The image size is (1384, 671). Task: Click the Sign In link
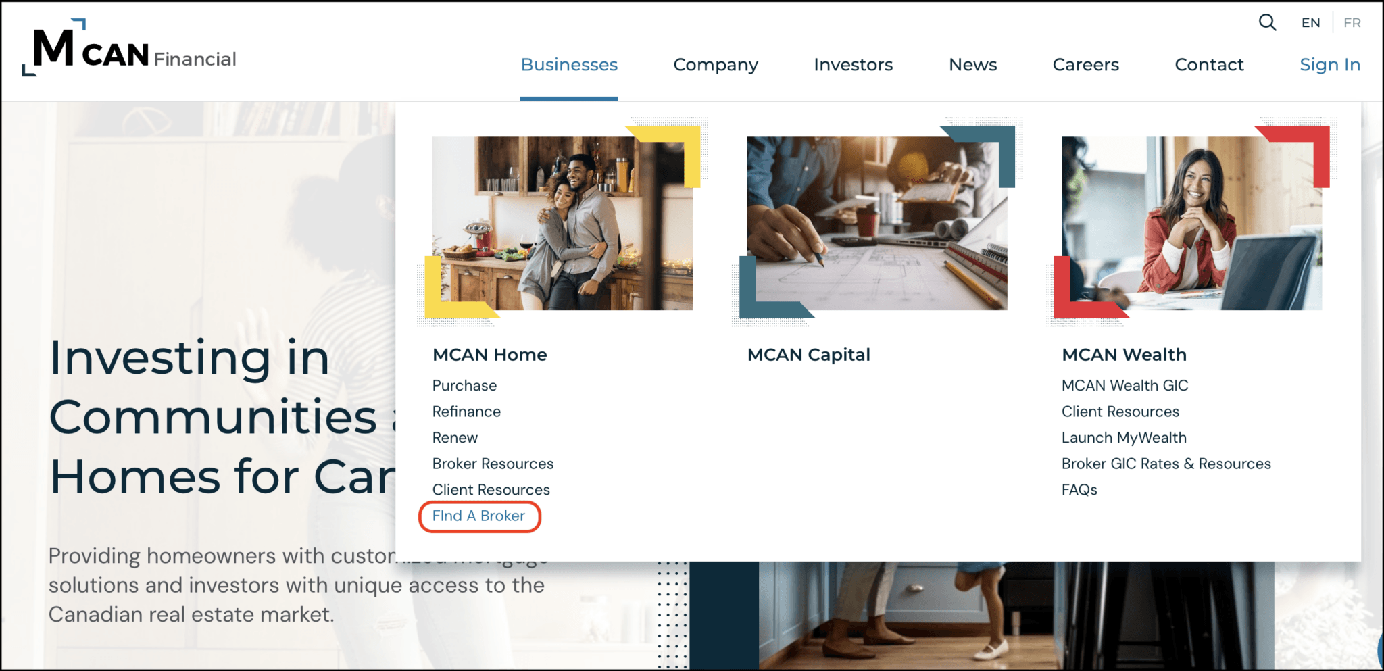1330,65
